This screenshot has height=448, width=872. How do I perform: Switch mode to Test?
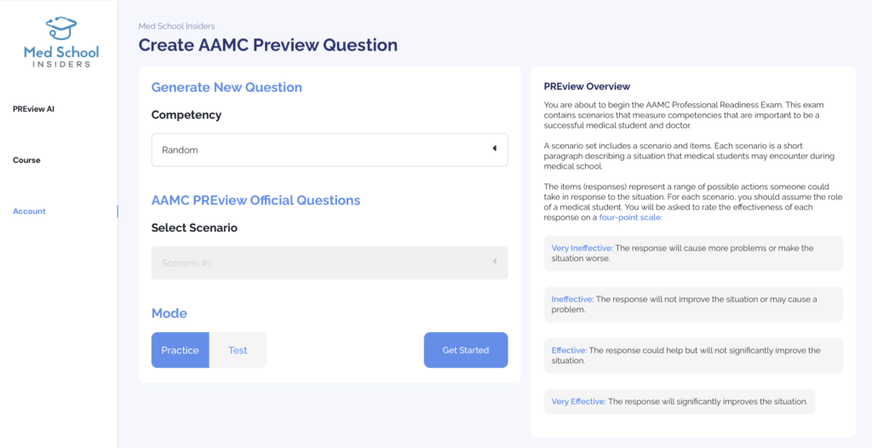(238, 350)
